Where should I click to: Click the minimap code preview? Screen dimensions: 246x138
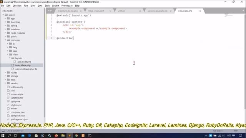point(228,15)
